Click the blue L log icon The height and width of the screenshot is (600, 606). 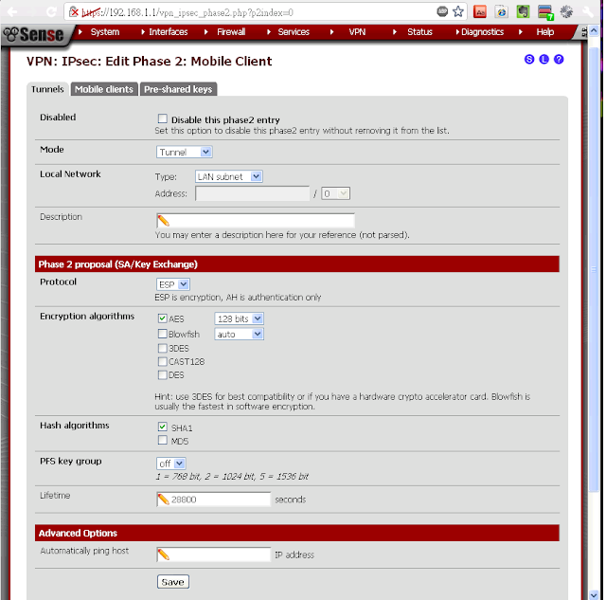[x=544, y=59]
